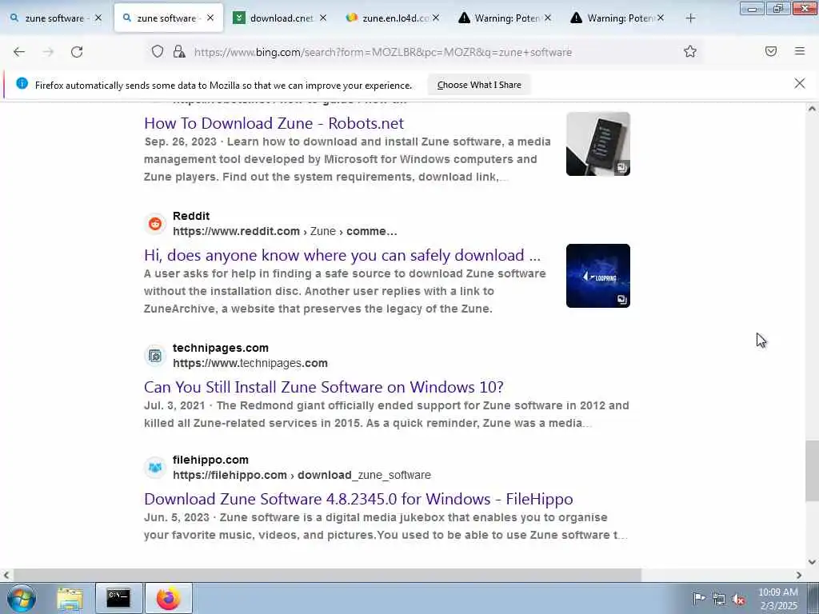
Task: Click the filehippo.com site favicon
Action: 155,467
